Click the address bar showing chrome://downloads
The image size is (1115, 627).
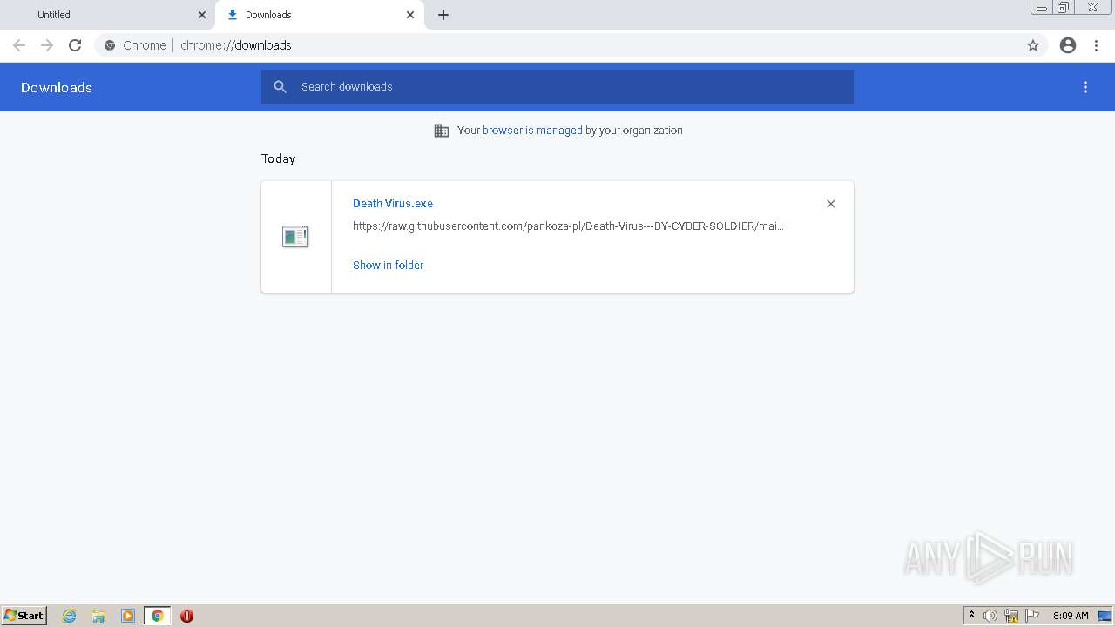(x=557, y=45)
